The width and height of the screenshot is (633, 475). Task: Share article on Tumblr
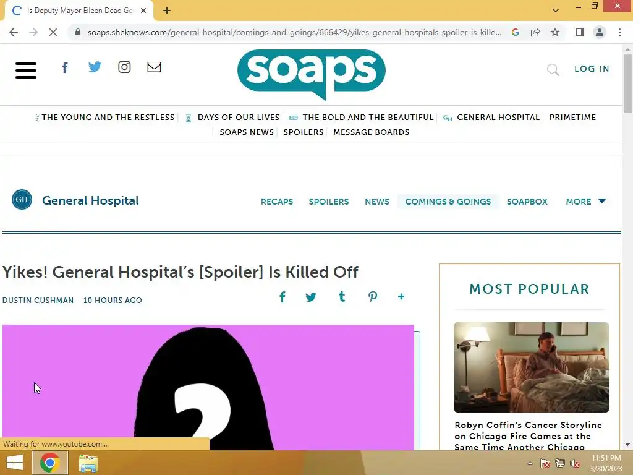tap(342, 297)
